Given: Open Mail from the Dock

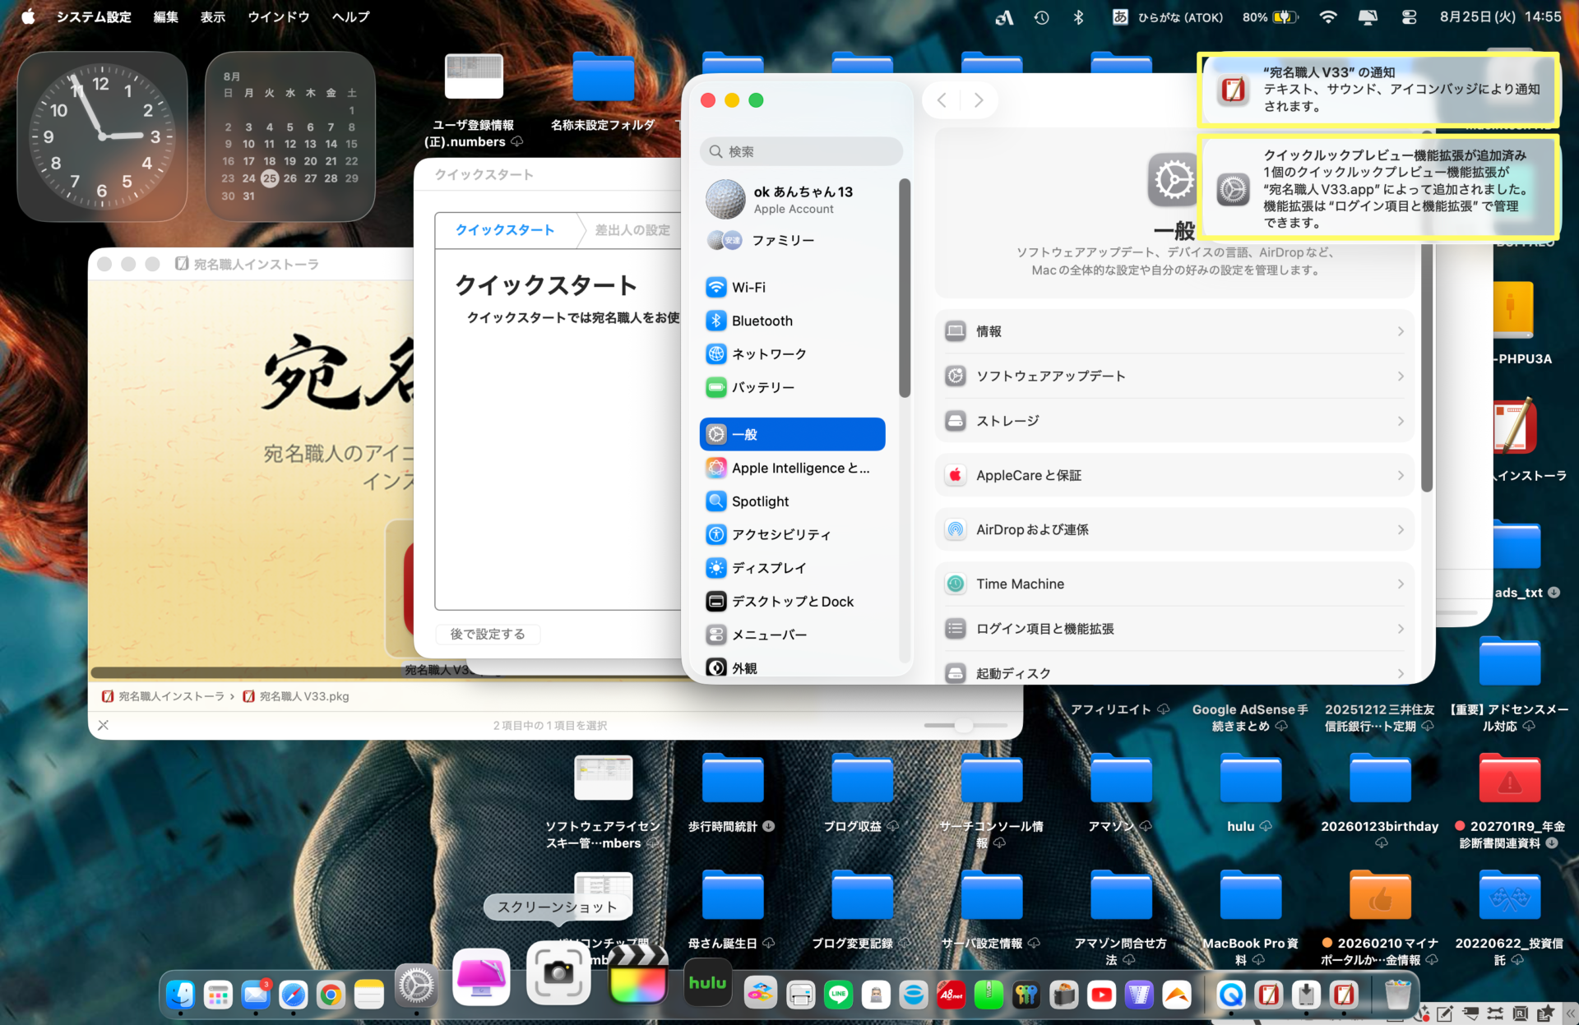Looking at the screenshot, I should 256,995.
